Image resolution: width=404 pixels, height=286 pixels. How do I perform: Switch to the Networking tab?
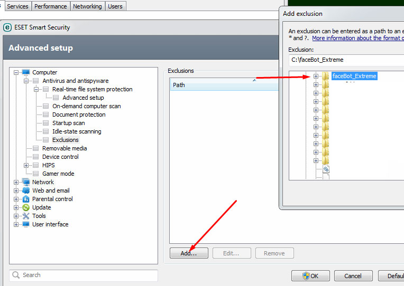87,6
